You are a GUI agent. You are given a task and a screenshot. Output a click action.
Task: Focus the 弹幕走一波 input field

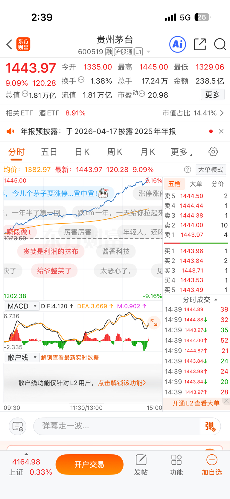point(117,426)
